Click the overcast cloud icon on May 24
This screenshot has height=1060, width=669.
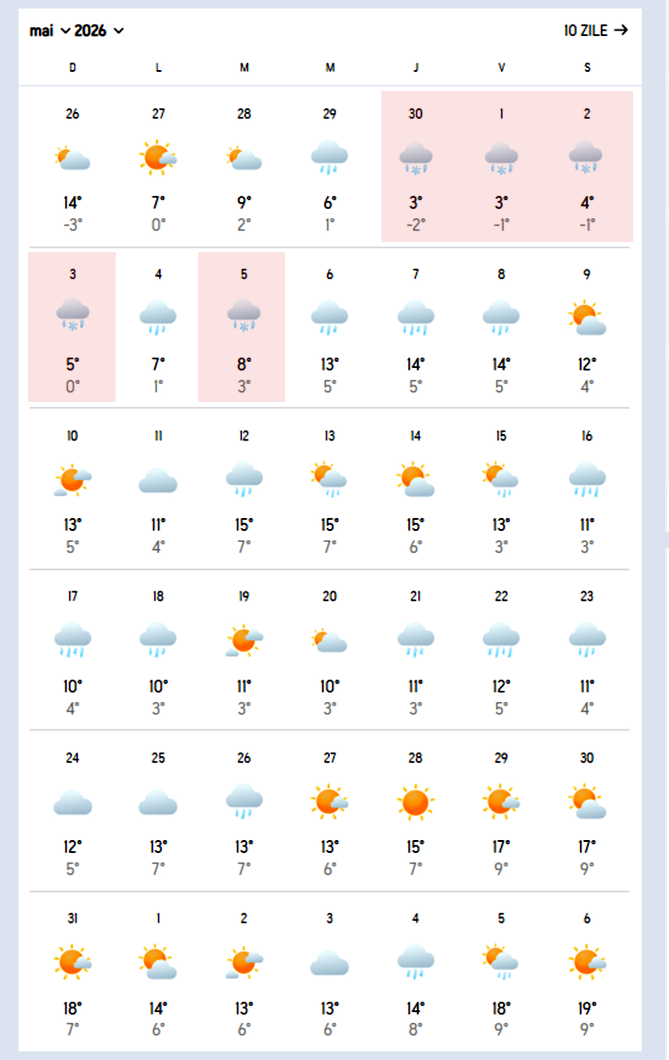[x=73, y=802]
